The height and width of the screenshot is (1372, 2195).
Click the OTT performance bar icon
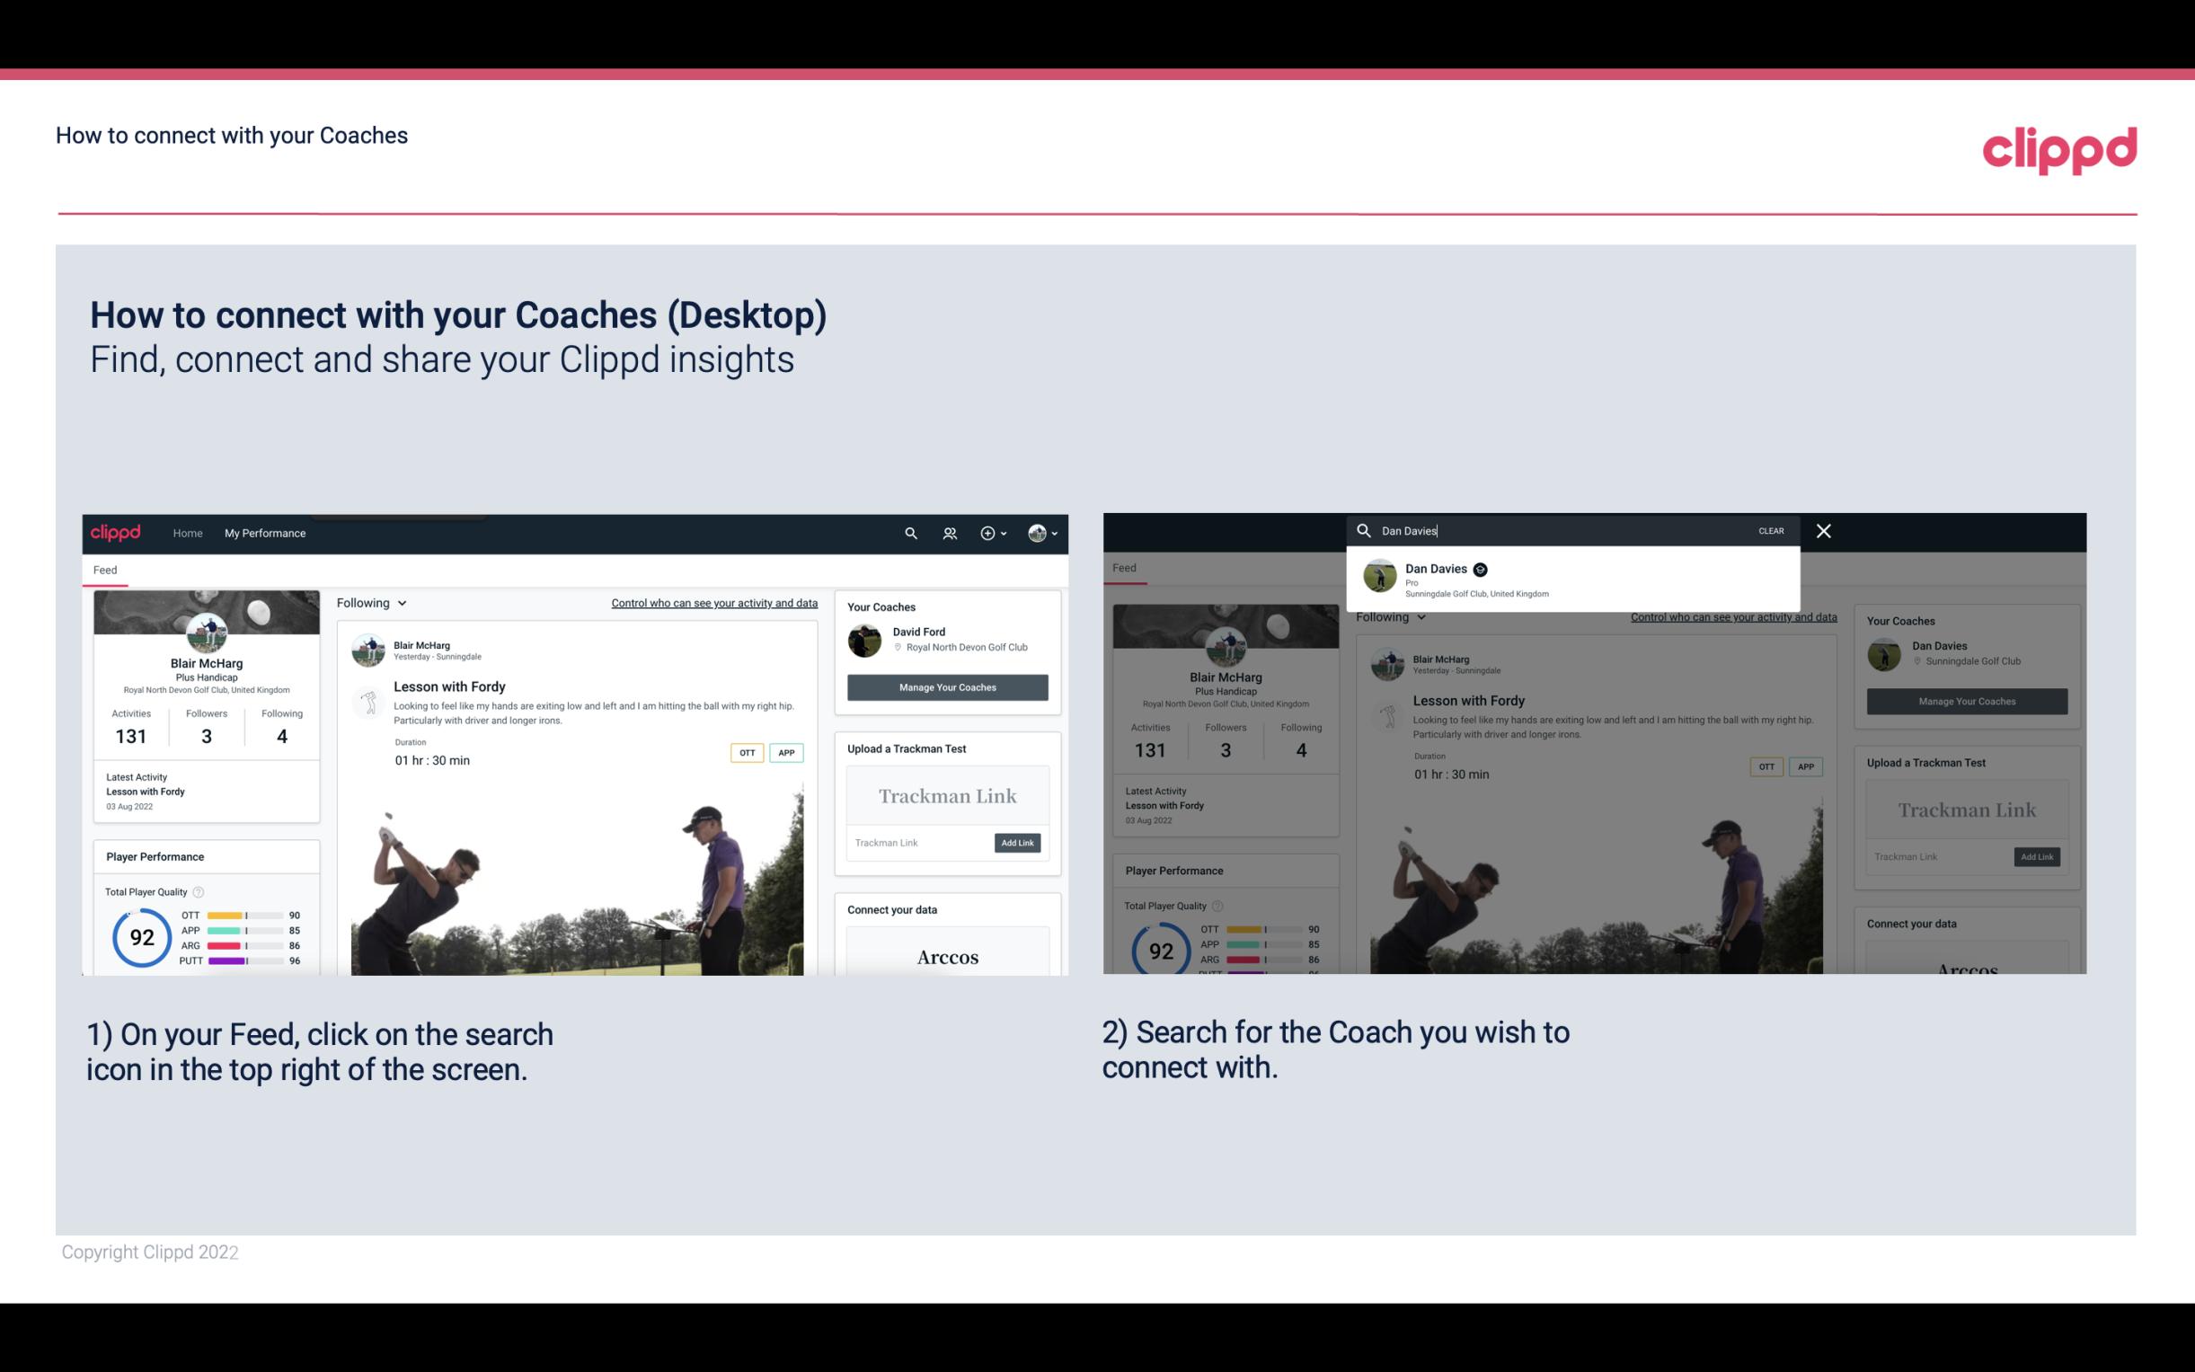(x=243, y=916)
